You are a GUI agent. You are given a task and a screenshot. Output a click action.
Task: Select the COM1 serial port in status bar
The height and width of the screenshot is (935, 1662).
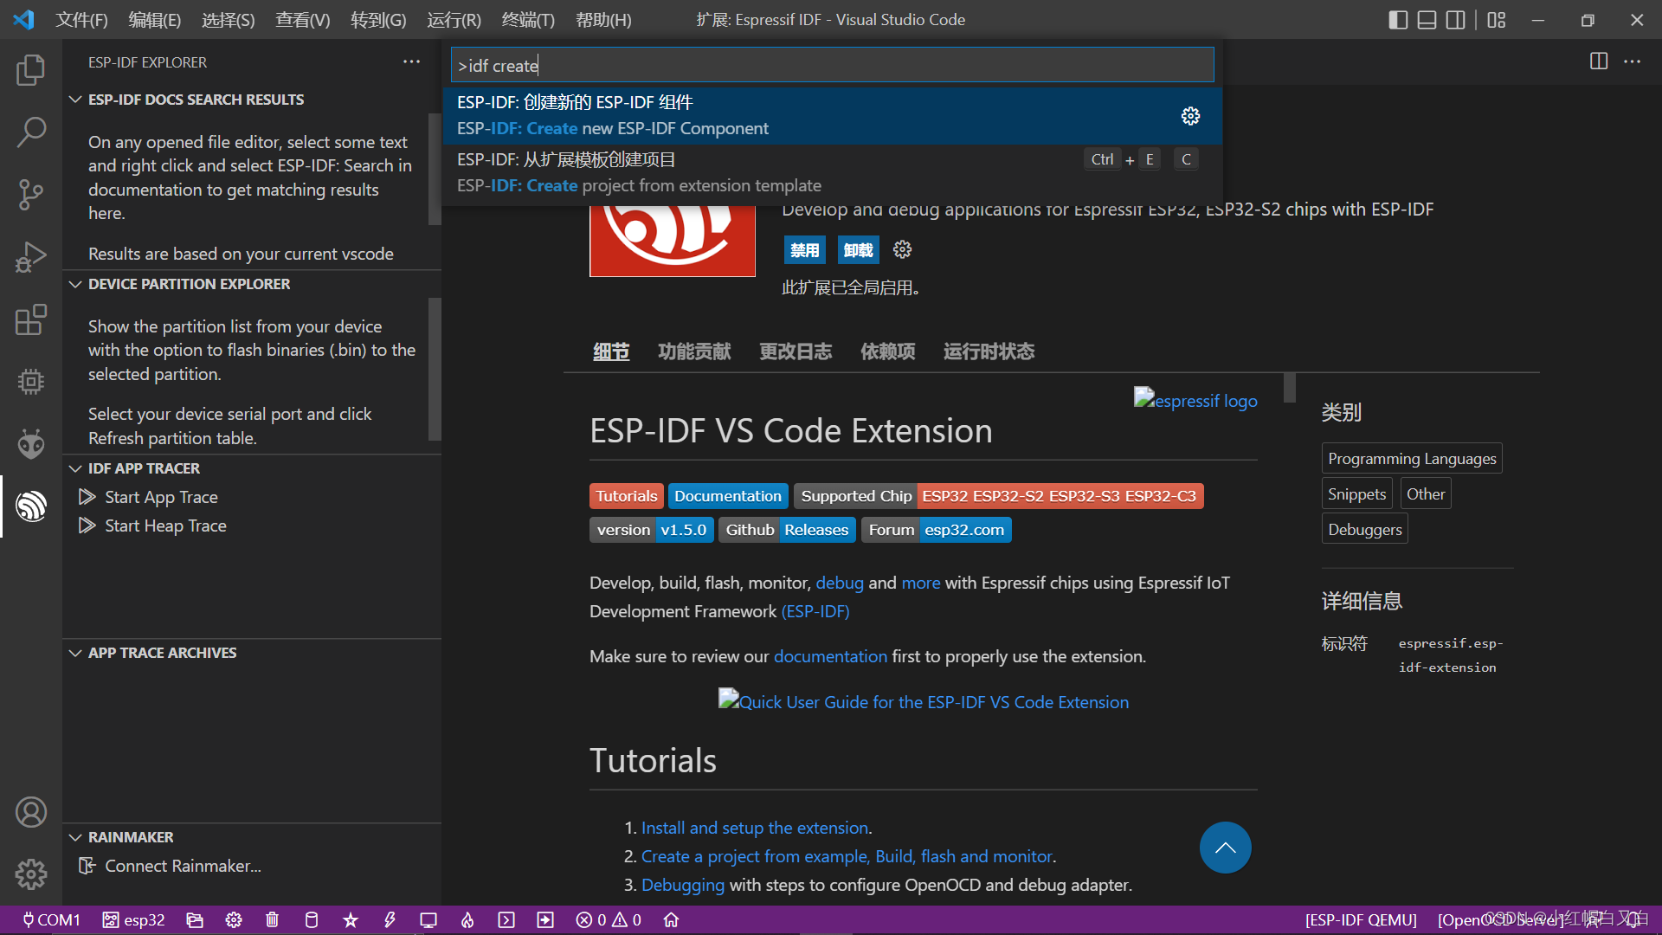52,919
